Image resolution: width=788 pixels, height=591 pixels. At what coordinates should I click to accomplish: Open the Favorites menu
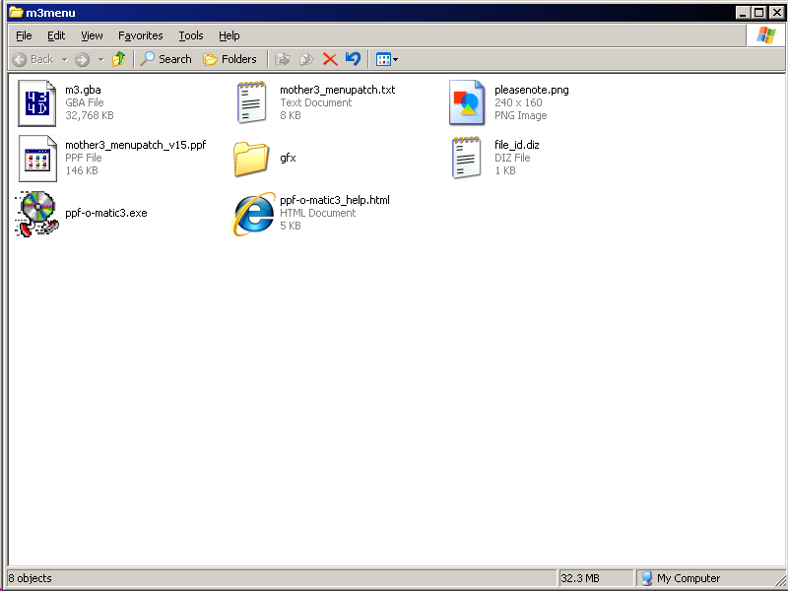coord(141,35)
